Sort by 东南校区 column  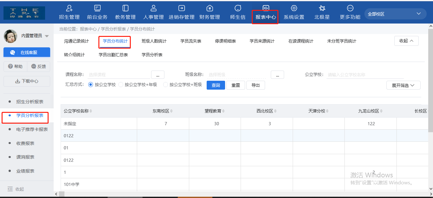(x=172, y=111)
